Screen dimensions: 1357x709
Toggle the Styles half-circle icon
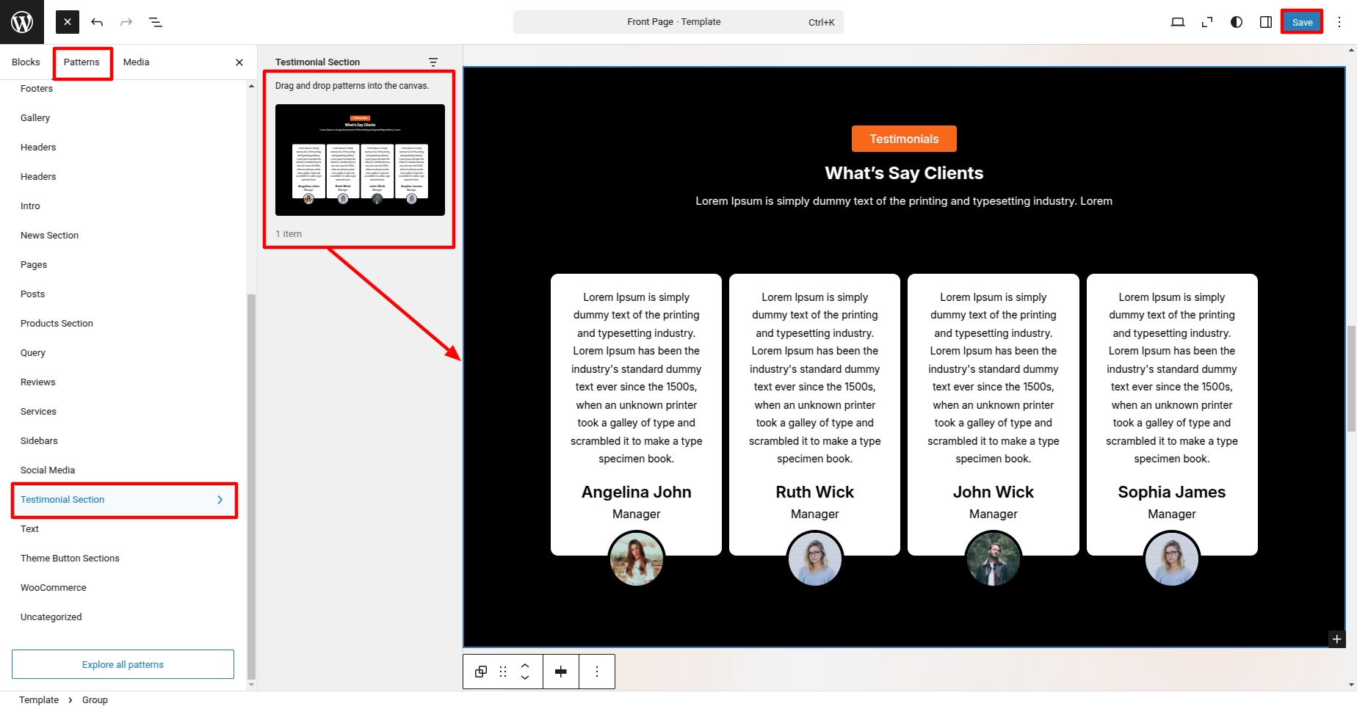coord(1237,22)
